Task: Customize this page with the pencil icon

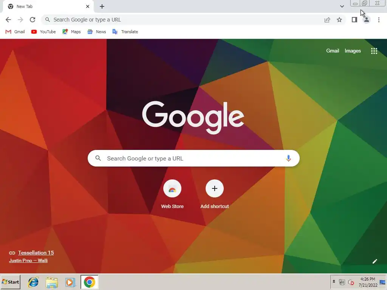Action: point(375,261)
